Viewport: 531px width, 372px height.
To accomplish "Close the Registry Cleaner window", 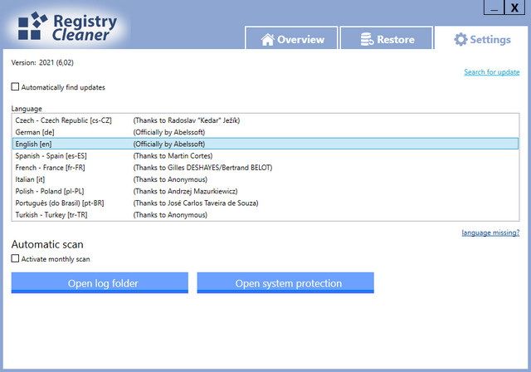I will tap(514, 7).
